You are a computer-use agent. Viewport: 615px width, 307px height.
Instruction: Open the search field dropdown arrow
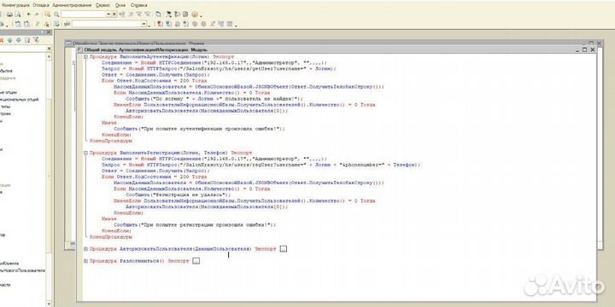(x=108, y=14)
